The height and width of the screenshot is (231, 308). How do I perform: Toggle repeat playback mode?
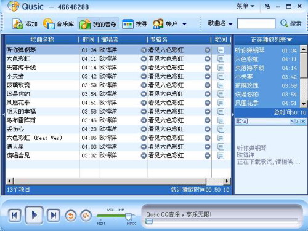coord(70,216)
